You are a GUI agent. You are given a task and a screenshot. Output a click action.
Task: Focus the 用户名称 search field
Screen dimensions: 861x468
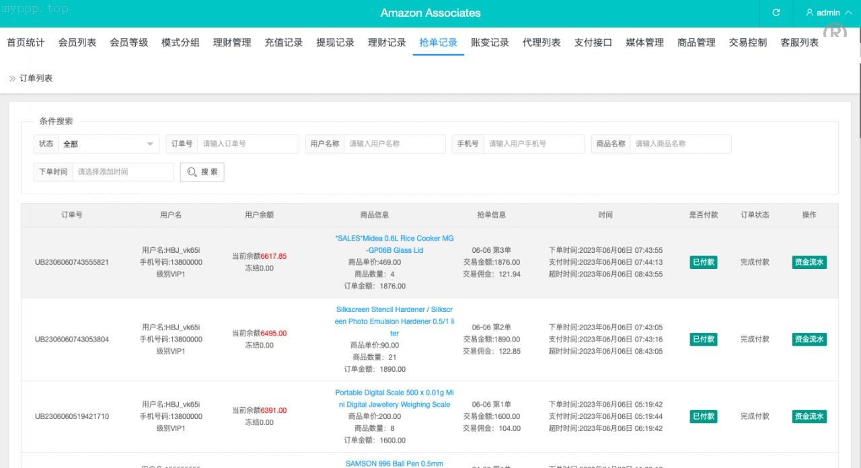click(x=394, y=144)
